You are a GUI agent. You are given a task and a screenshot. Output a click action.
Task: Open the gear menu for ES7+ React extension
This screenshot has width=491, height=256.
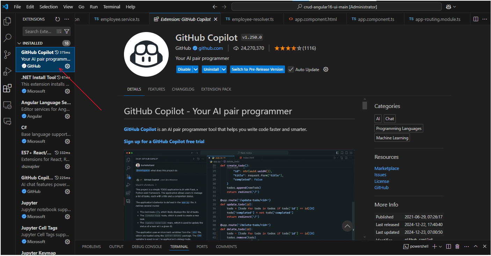[x=67, y=166]
